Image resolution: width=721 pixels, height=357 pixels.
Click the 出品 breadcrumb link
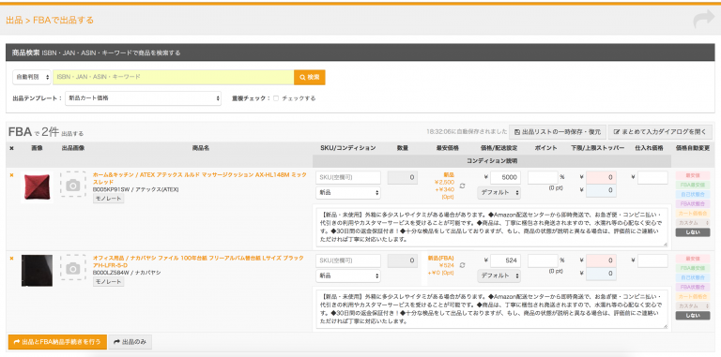coord(14,21)
